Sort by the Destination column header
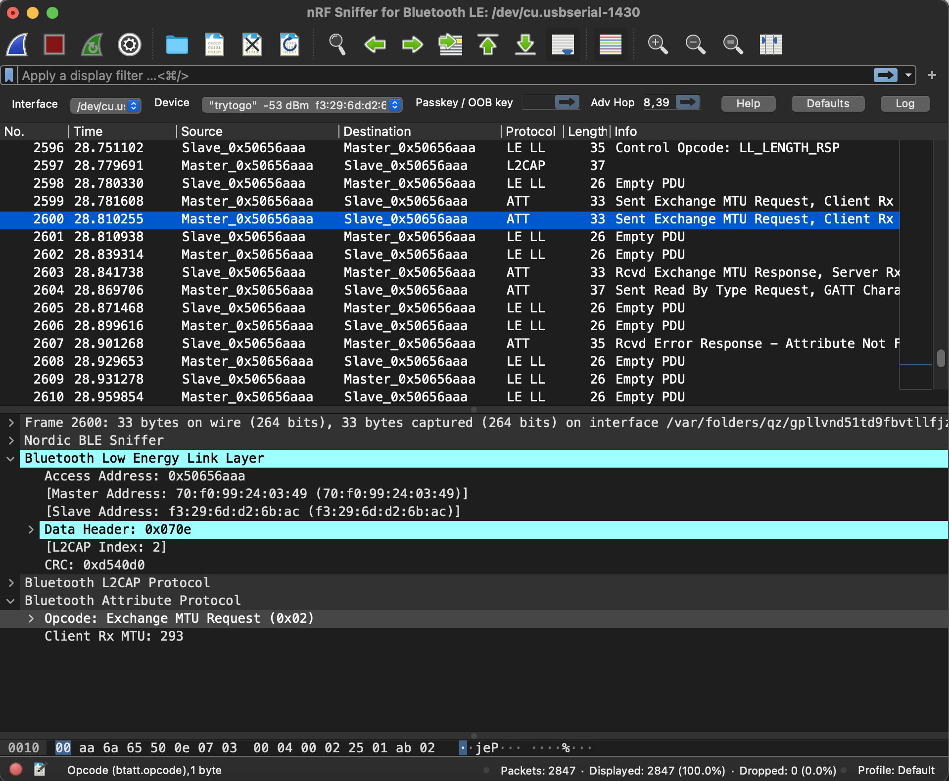Viewport: 949px width, 781px height. point(420,131)
